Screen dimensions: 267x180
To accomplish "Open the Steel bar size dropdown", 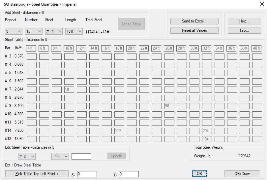I will pos(54,31).
